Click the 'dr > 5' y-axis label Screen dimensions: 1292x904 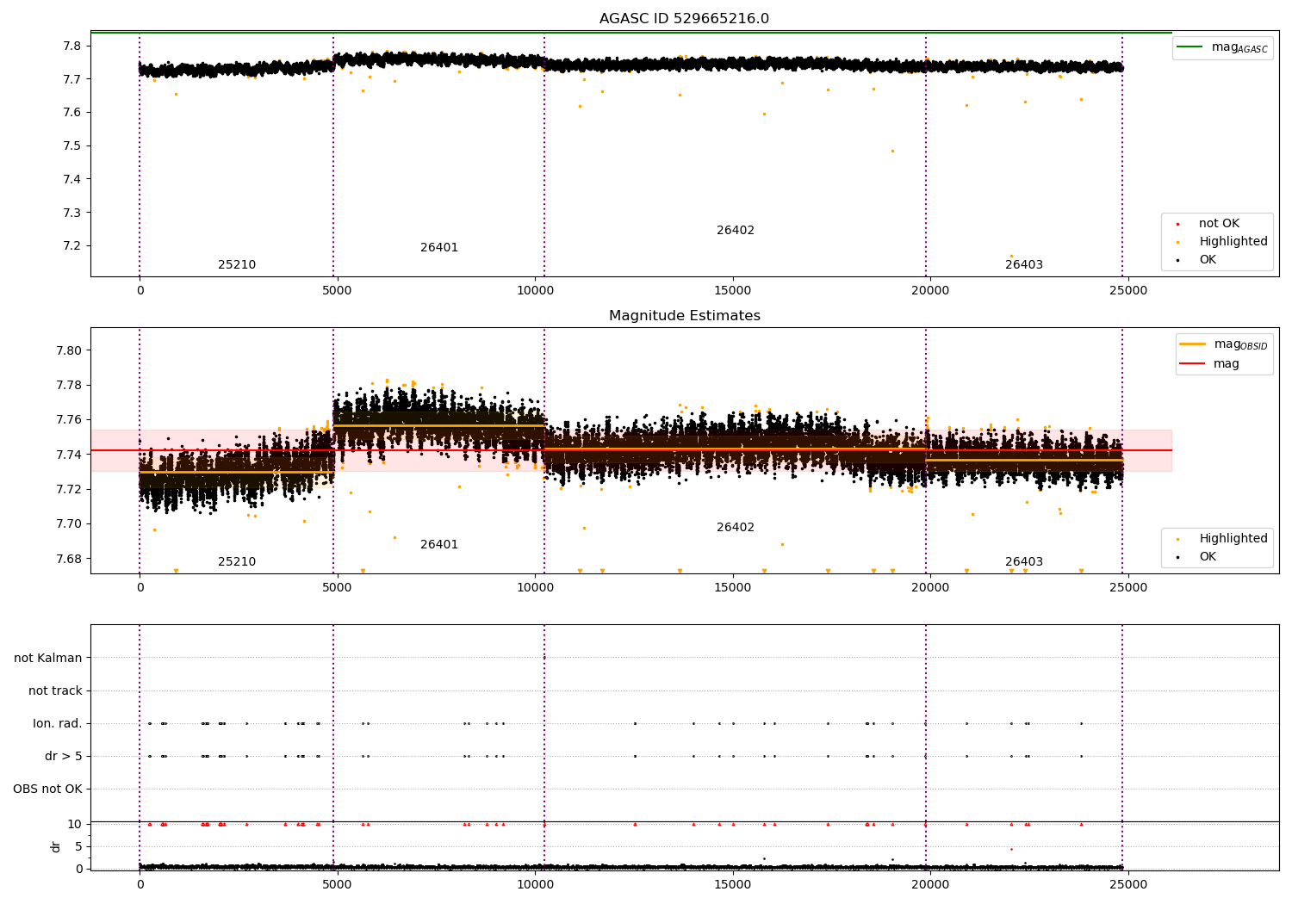(x=64, y=757)
